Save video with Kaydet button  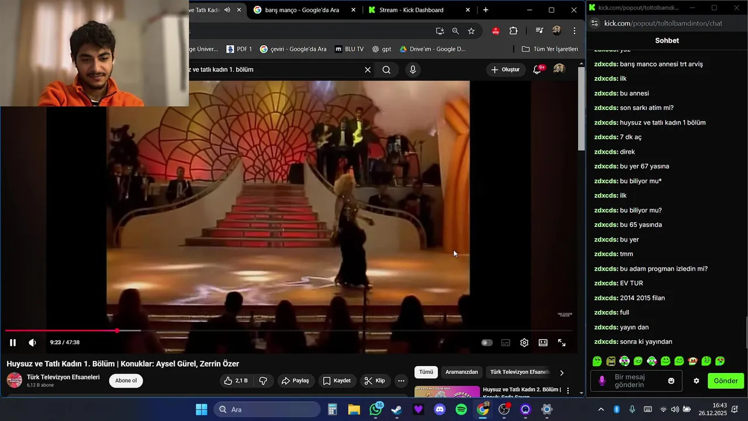337,381
